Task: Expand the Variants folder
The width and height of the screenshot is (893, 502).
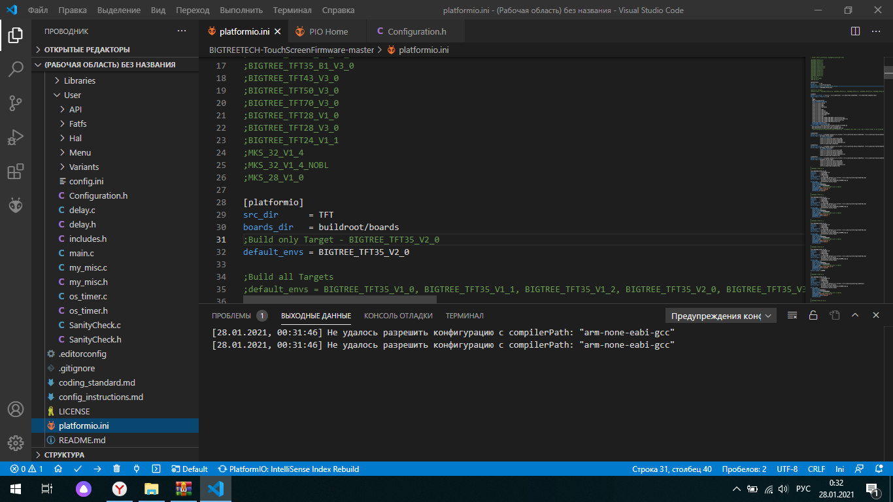Action: (x=84, y=167)
